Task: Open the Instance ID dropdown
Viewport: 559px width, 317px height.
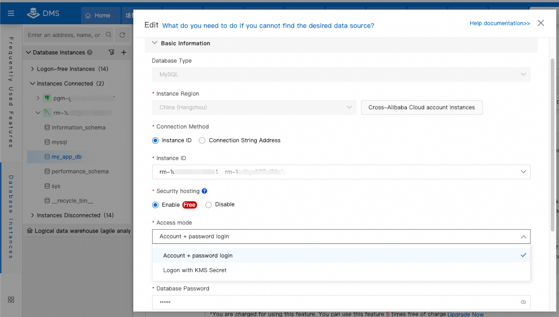Action: click(341, 172)
